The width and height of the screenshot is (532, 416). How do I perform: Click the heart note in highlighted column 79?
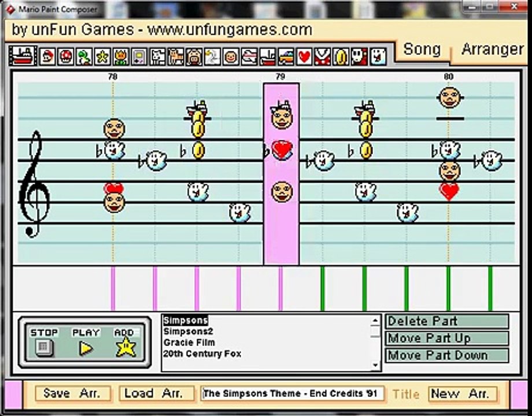282,150
